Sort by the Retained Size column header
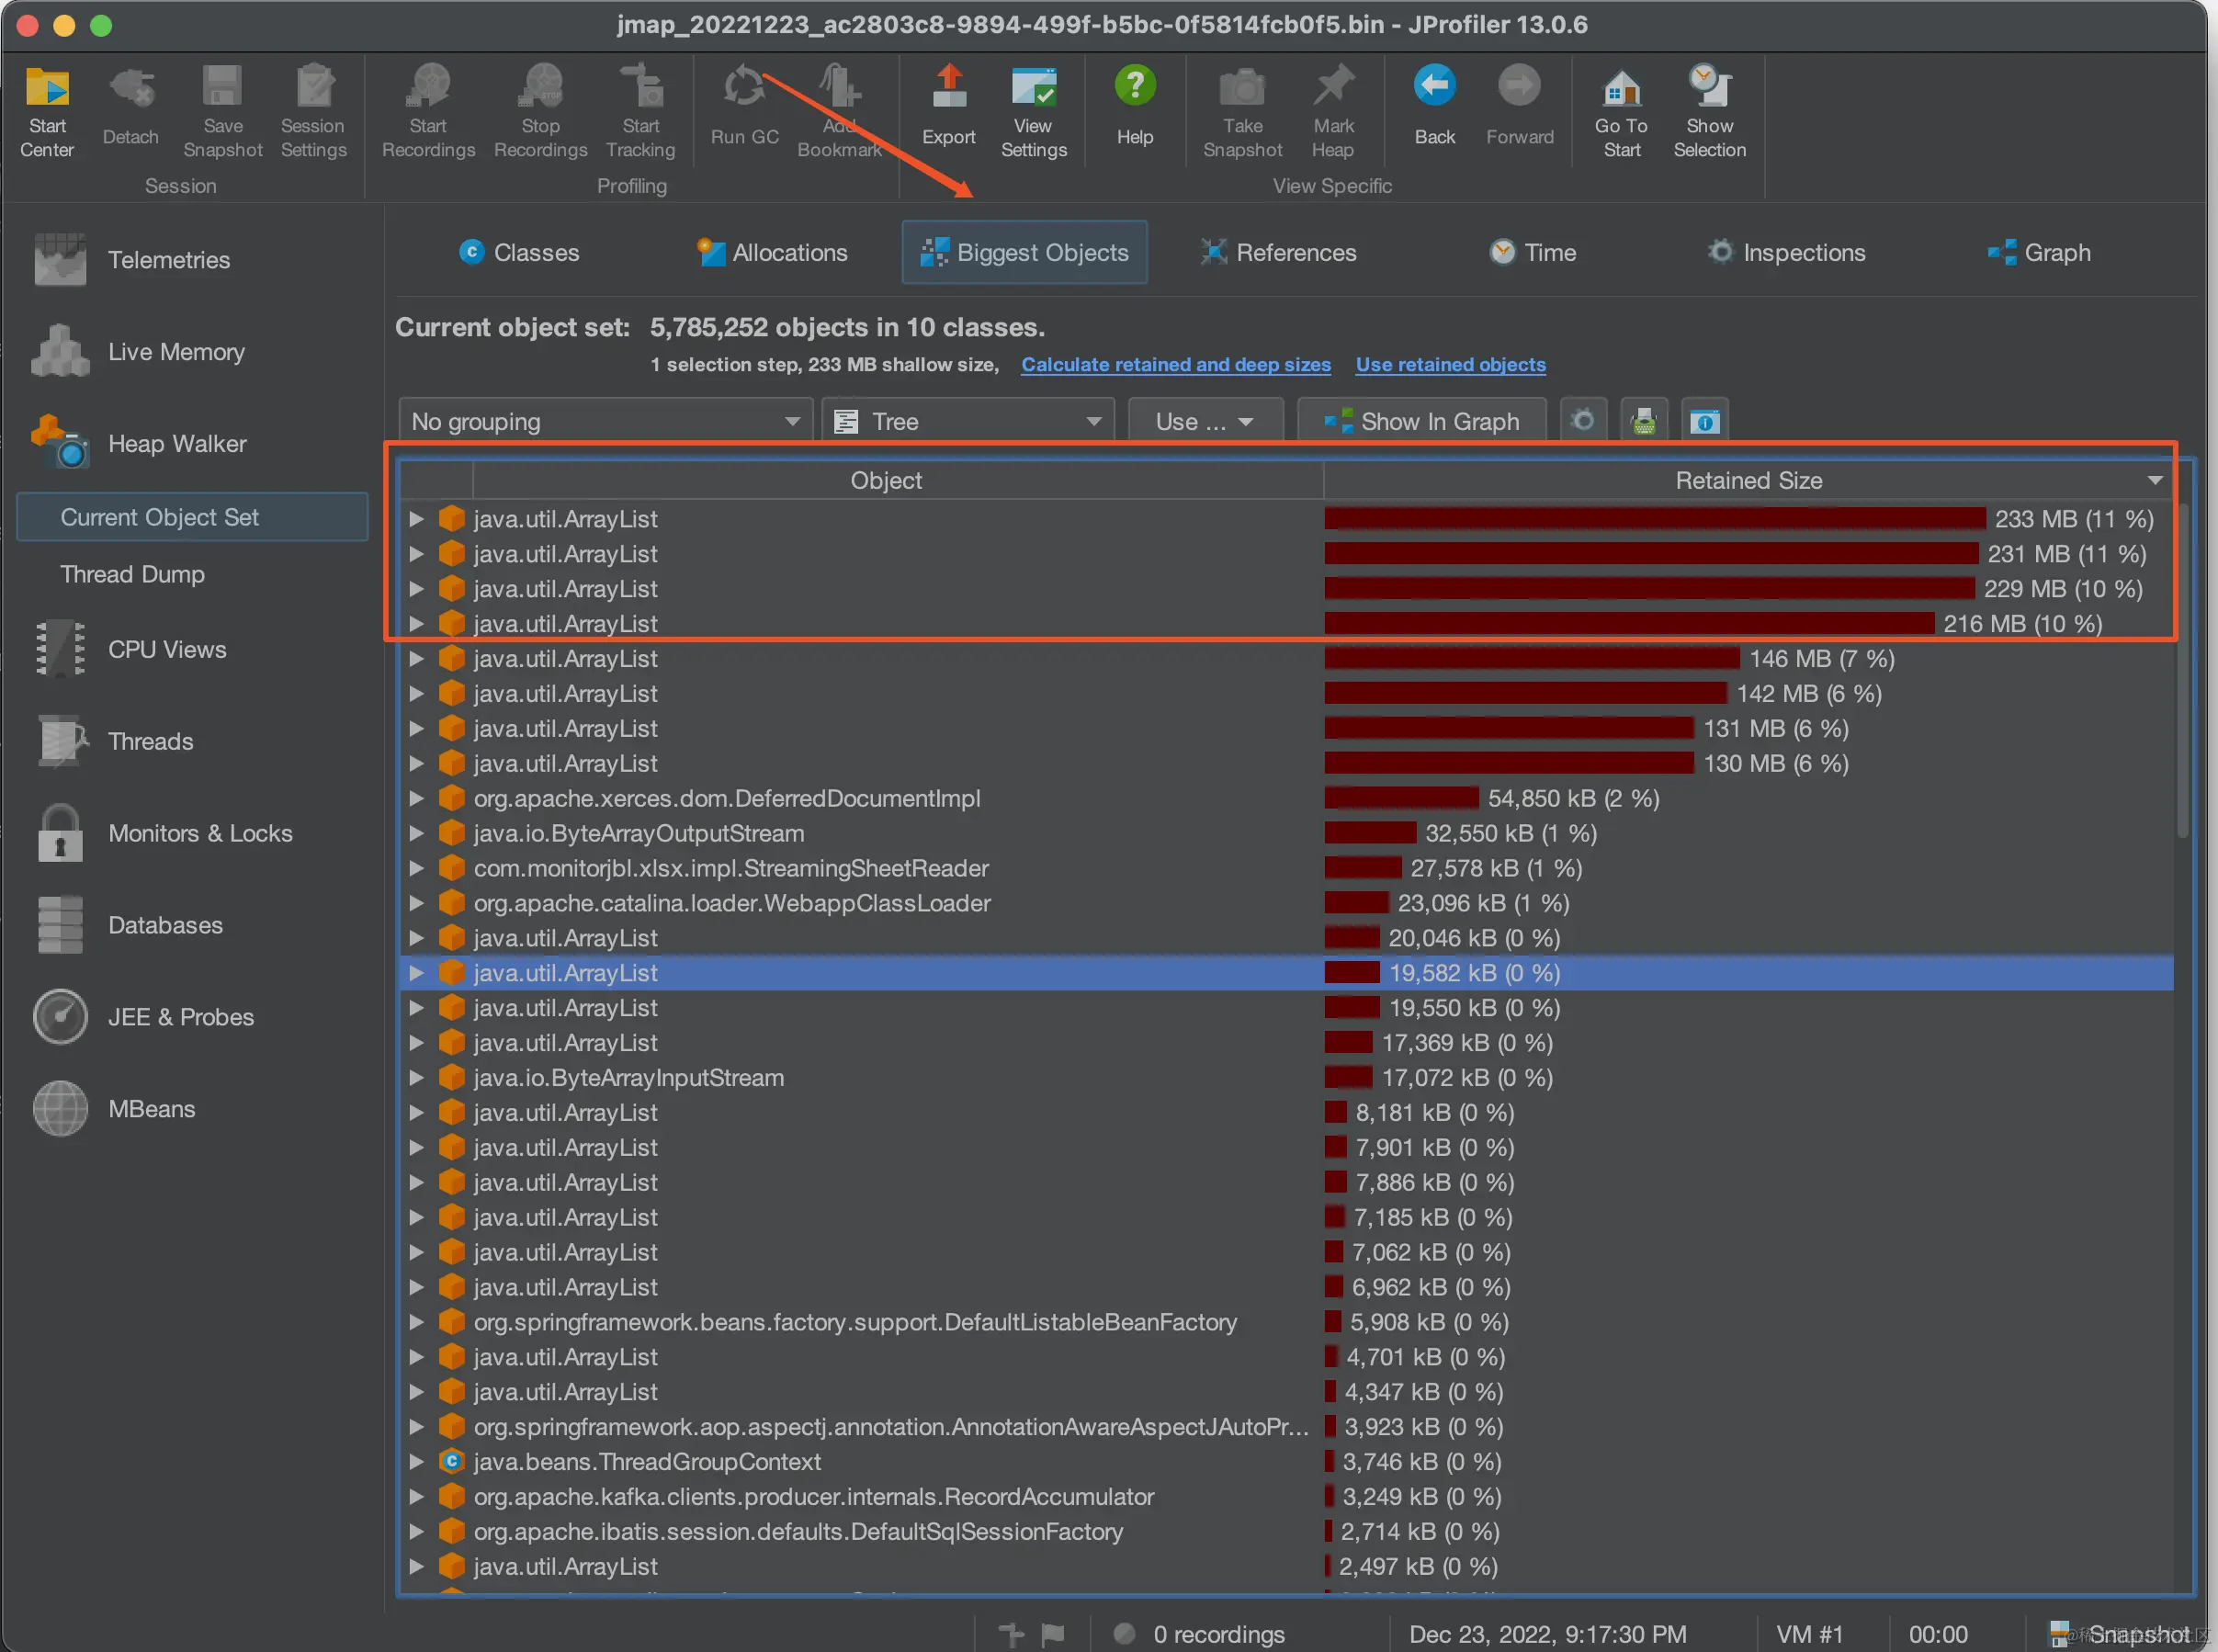The width and height of the screenshot is (2218, 1652). 1748,481
